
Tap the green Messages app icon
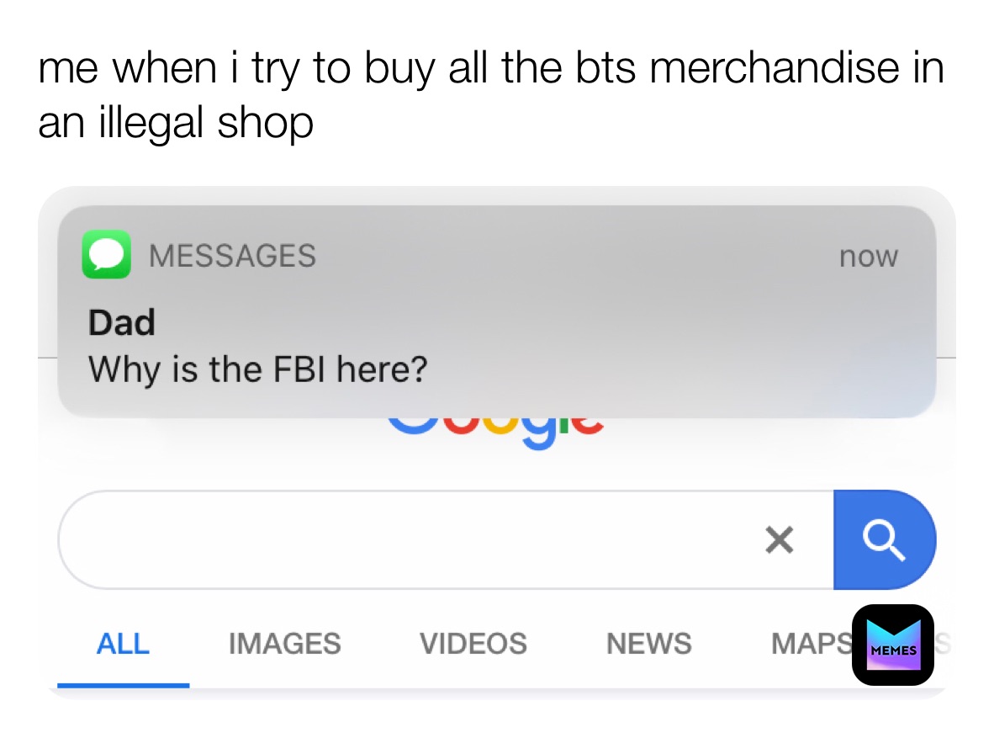(x=107, y=254)
